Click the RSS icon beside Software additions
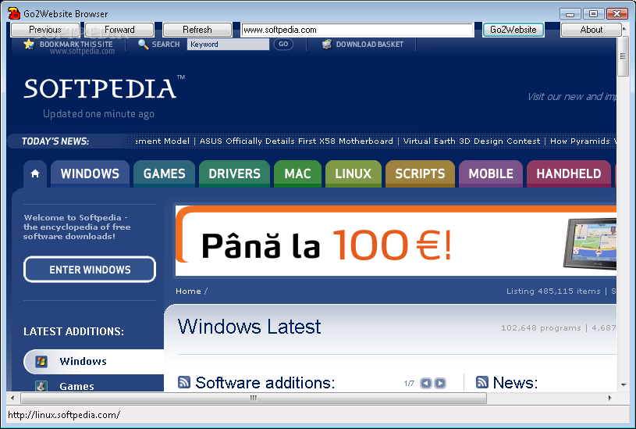 click(x=184, y=382)
